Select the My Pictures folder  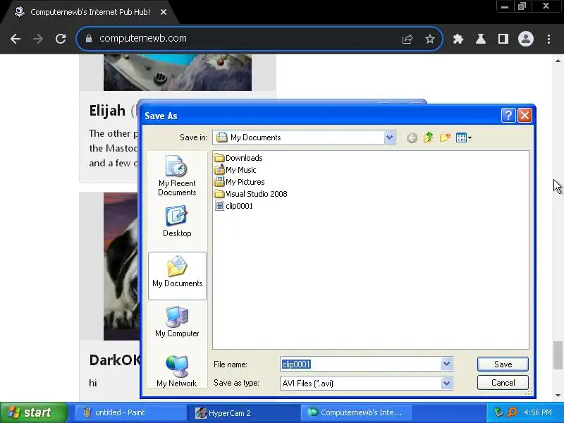(239, 182)
